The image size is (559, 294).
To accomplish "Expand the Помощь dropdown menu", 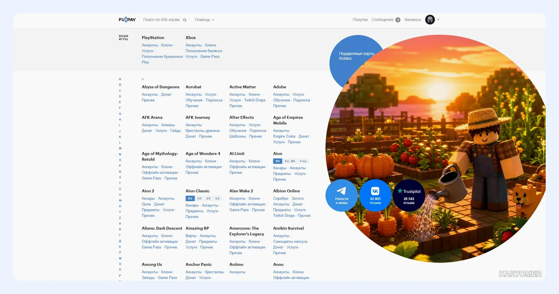I will pyautogui.click(x=204, y=20).
